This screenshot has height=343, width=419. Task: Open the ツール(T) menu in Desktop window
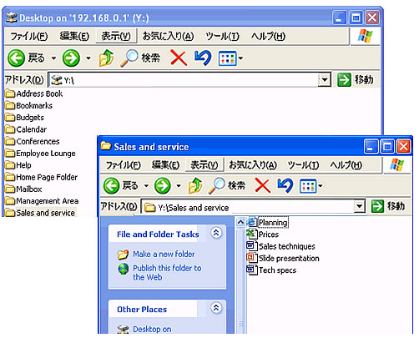[222, 37]
